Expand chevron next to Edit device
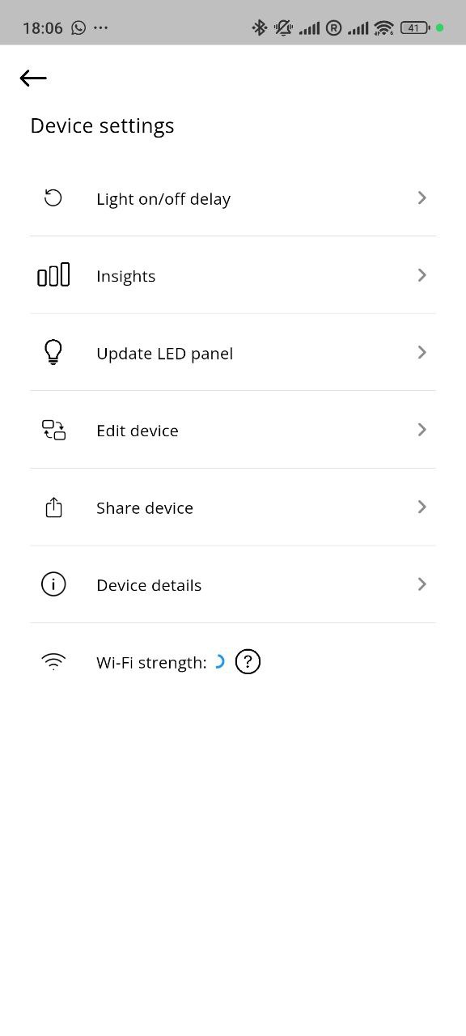The width and height of the screenshot is (466, 1036). (422, 430)
